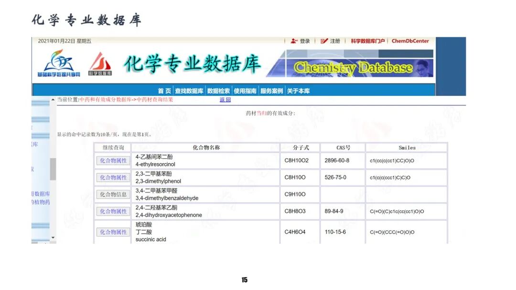Viewport: 516px width, 290px height.
Task: Open the 登录 login link
Action: click(x=305, y=41)
